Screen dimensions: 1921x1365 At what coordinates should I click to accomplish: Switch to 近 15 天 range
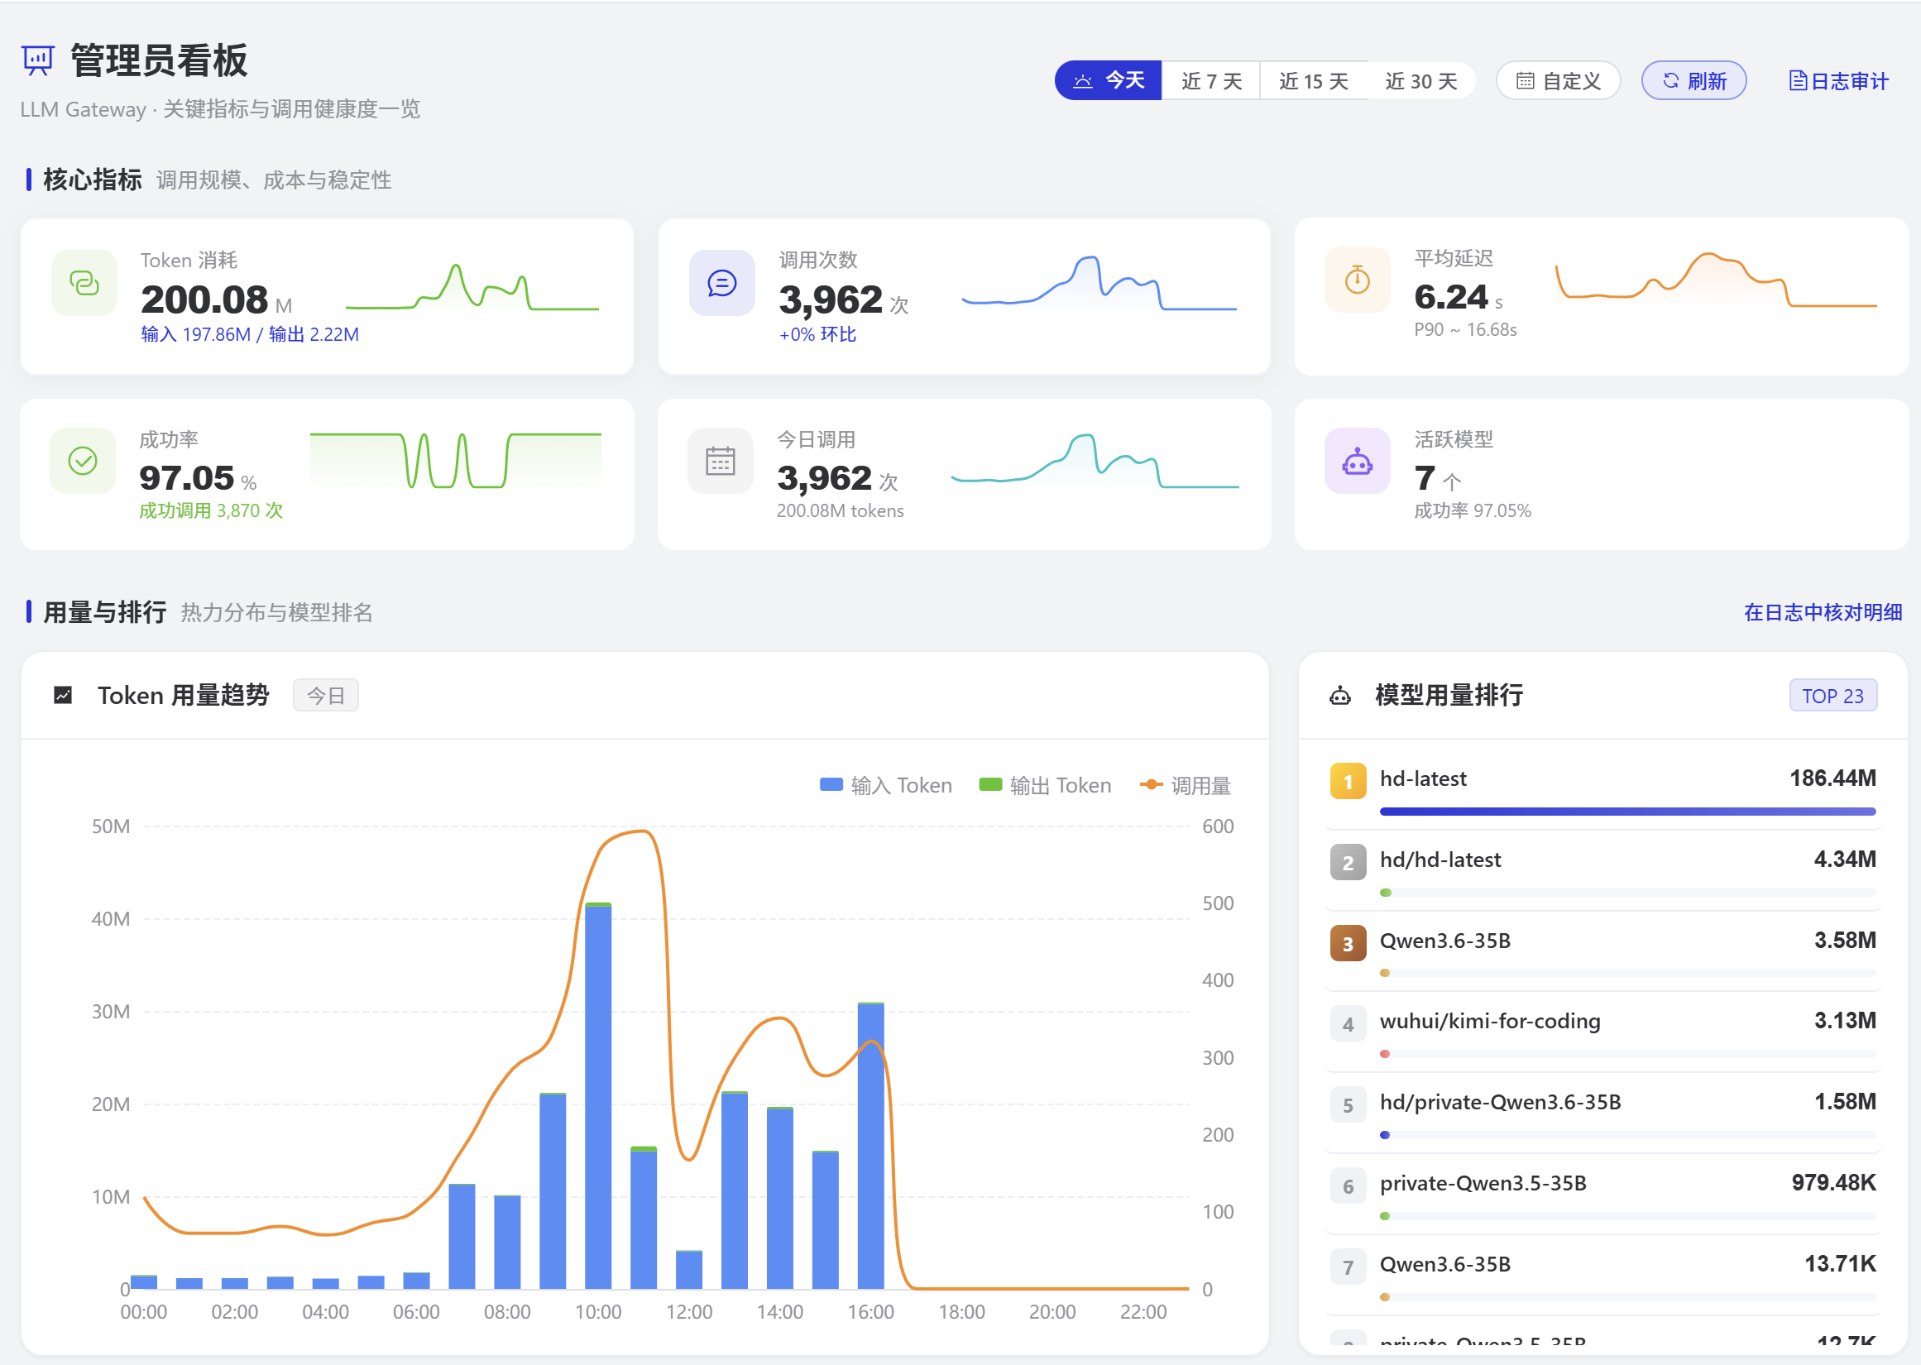pos(1314,81)
